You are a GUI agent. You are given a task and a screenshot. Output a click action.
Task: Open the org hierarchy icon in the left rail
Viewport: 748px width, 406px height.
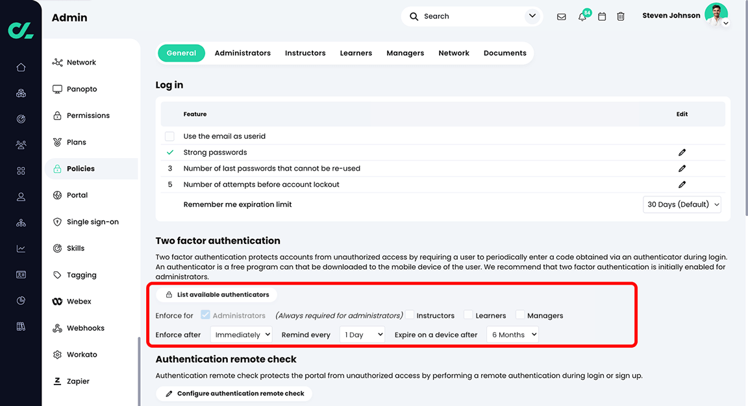(21, 223)
